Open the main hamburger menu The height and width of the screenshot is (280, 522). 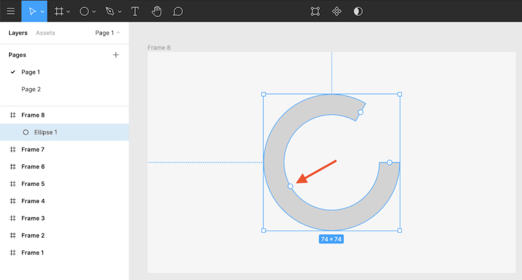point(10,11)
